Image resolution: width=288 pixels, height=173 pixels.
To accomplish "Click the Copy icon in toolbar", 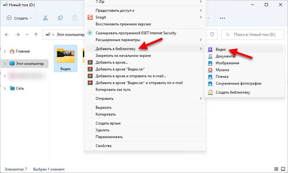I will click(x=60, y=18).
